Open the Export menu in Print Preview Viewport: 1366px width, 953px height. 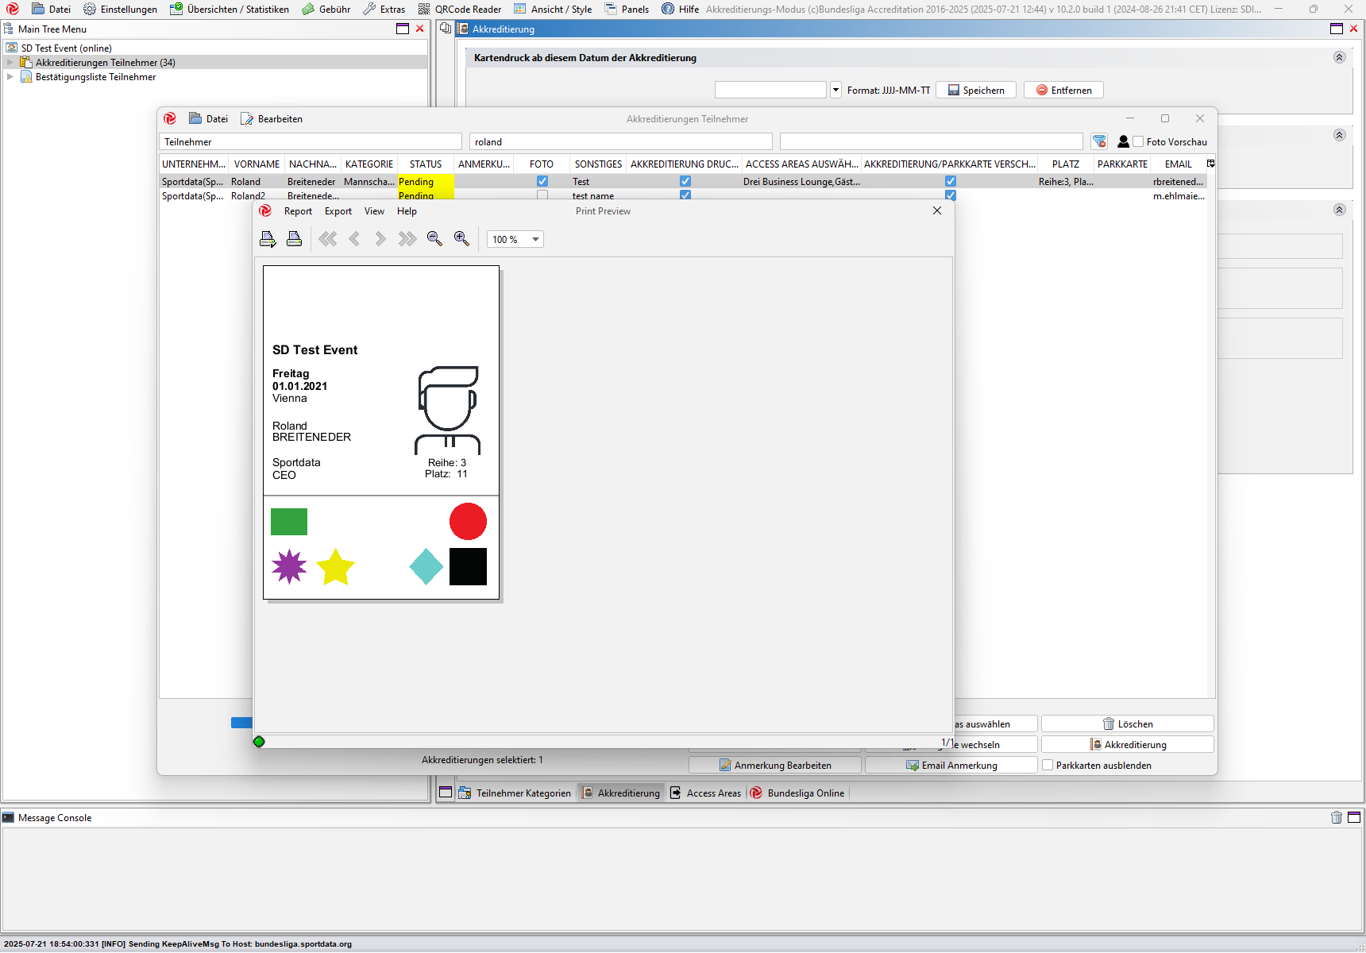(338, 210)
